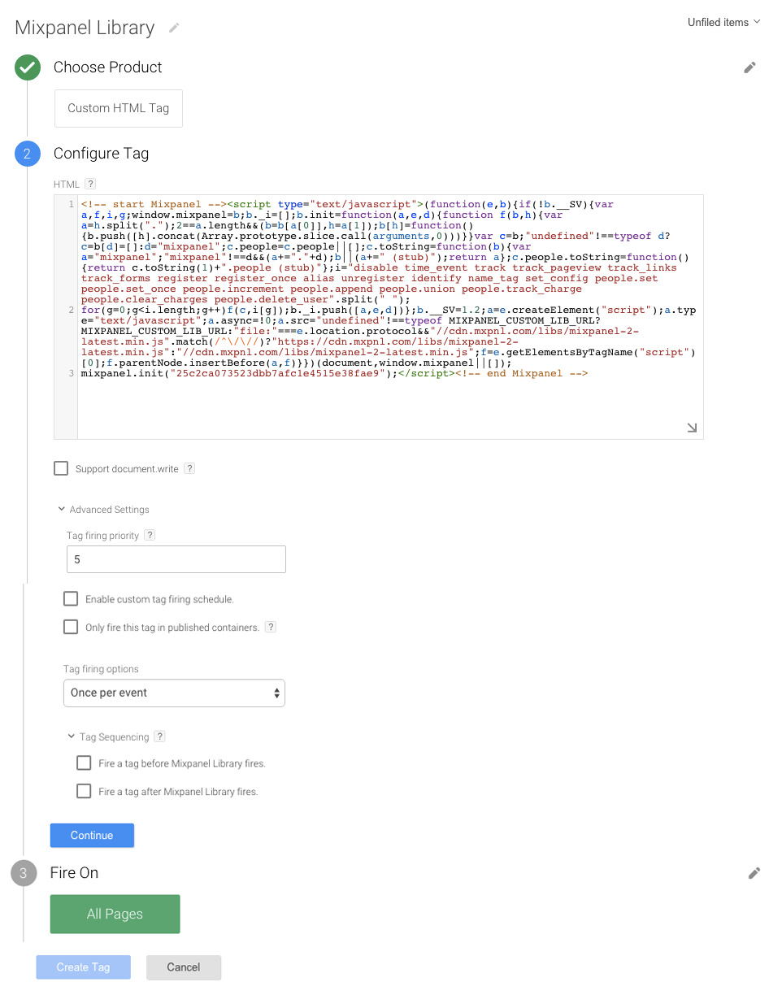Edit the Mixpanel Library tag name pencil
This screenshot has height=995, width=782.
[x=174, y=28]
